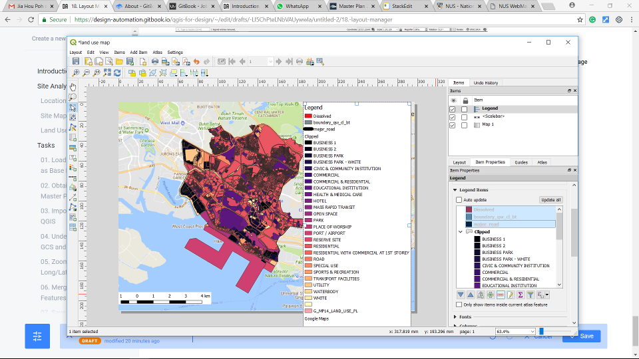Viewport: 639px width, 359px height.
Task: Click the Refresh view icon
Action: click(x=118, y=73)
